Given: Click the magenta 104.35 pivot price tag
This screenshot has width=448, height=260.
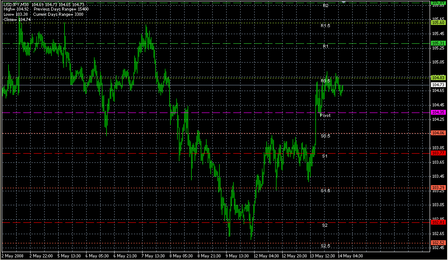Looking at the screenshot, I should point(438,112).
